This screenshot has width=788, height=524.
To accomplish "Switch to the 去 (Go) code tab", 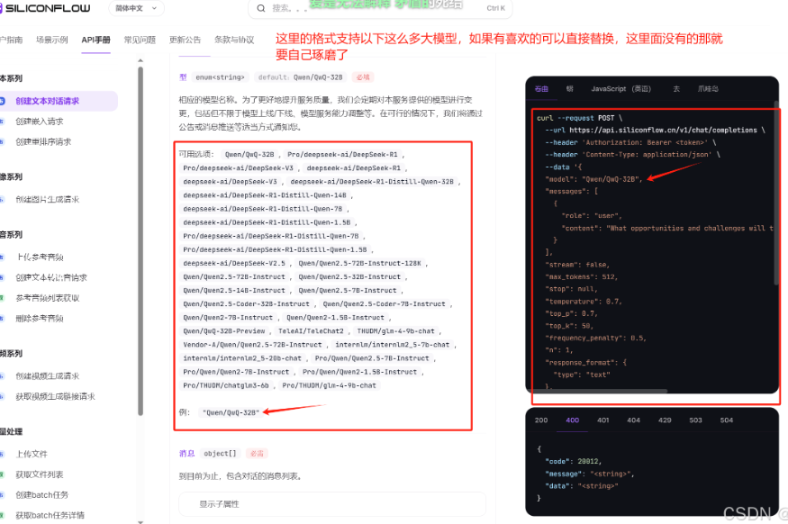I will pos(676,89).
